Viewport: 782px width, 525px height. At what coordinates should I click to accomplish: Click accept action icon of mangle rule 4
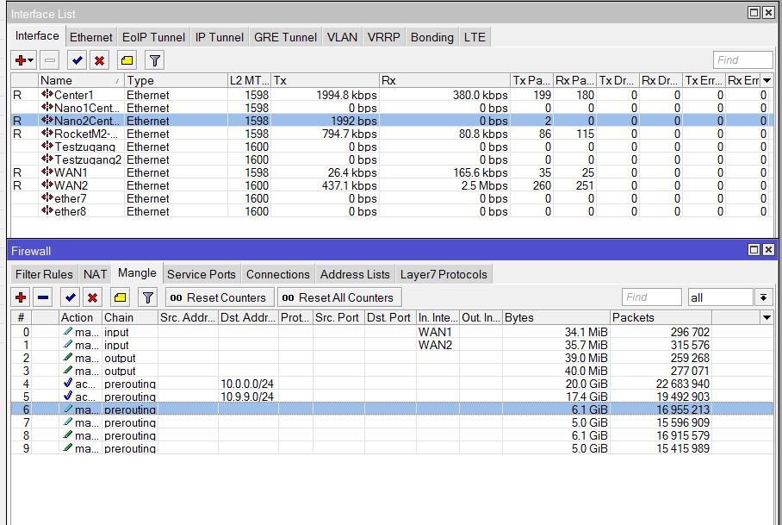68,384
